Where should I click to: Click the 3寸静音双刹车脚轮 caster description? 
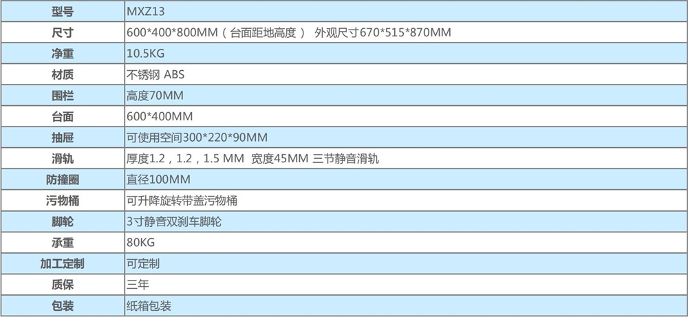pos(173,221)
